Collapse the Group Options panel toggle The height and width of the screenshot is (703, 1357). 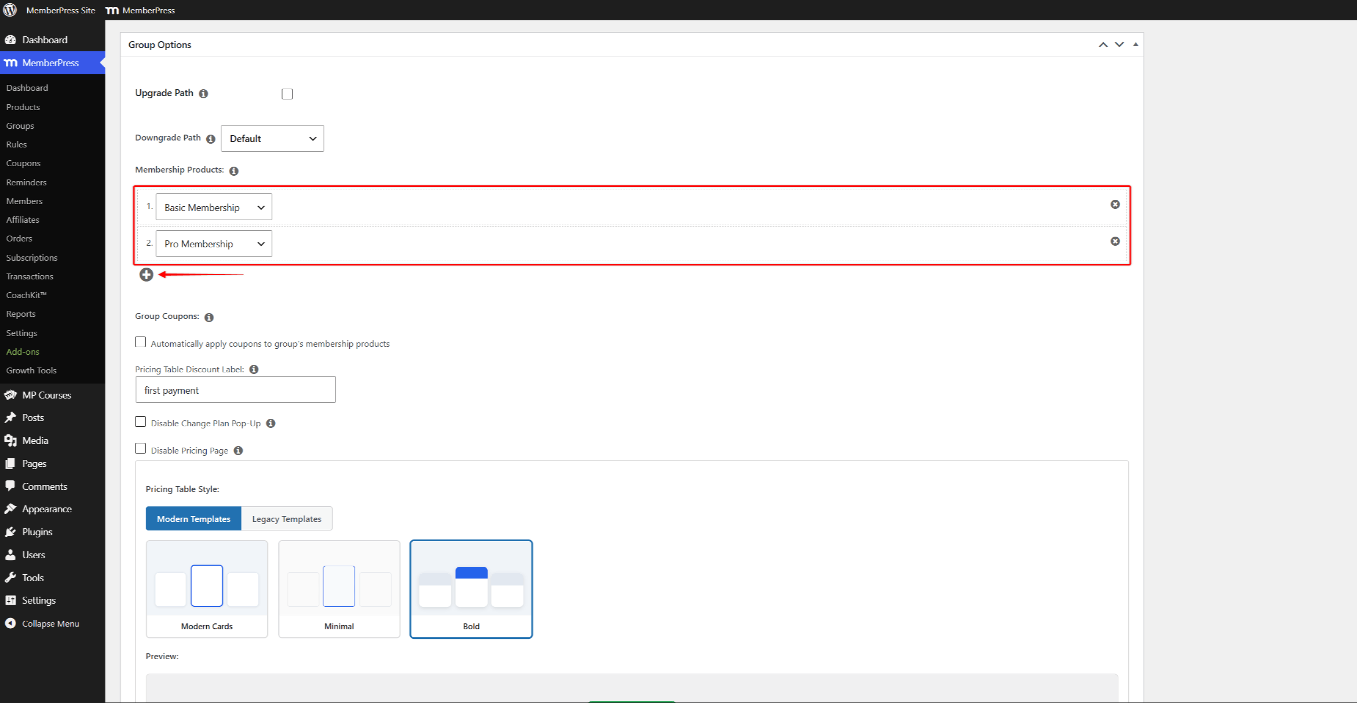coord(1135,45)
